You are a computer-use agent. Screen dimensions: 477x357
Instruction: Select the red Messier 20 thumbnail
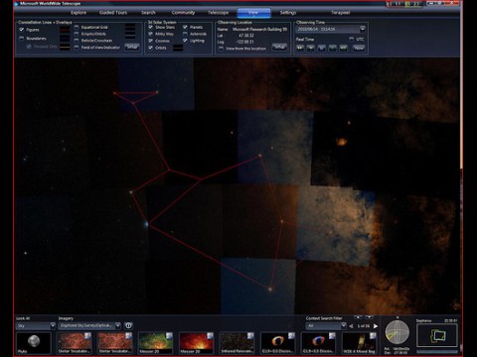197,343
